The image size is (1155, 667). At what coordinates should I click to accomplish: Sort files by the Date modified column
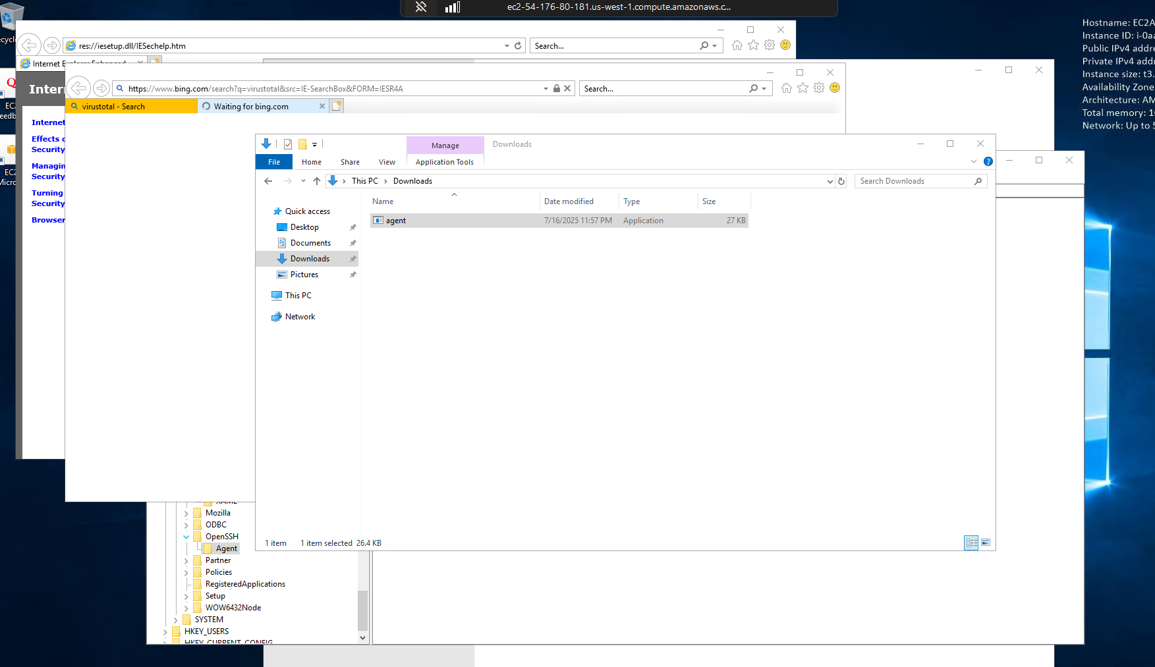[569, 201]
